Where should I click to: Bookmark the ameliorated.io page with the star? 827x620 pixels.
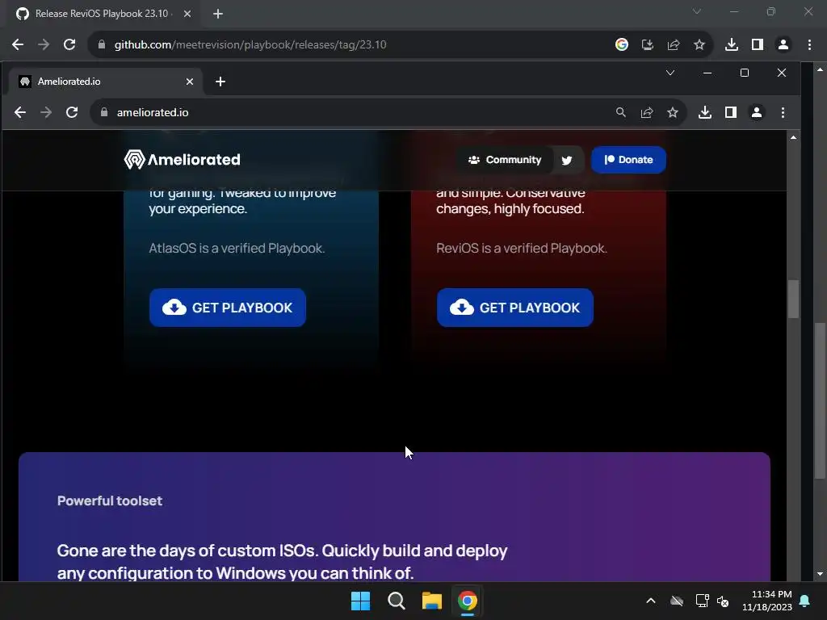point(673,112)
